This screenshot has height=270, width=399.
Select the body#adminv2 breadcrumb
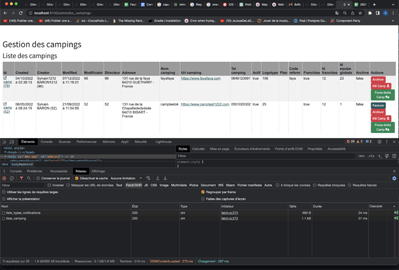22,164
